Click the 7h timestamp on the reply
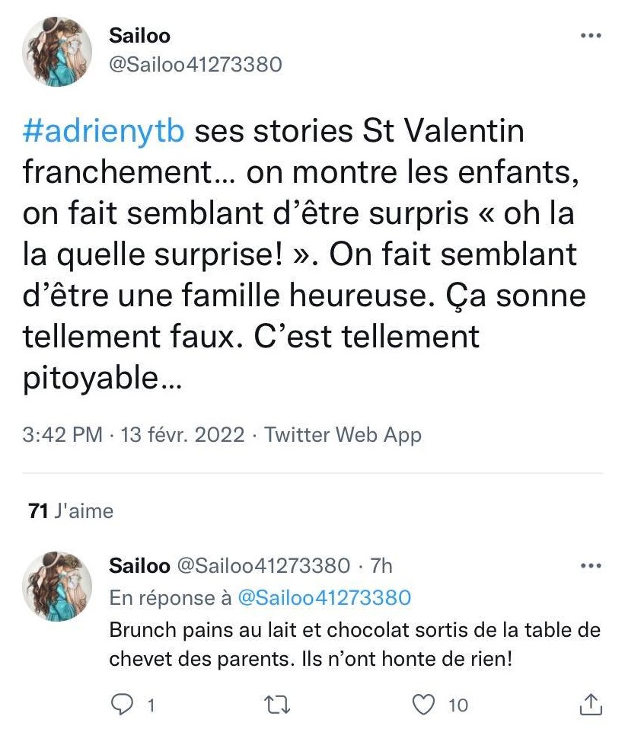Viewport: 628px width, 742px height. (x=381, y=565)
